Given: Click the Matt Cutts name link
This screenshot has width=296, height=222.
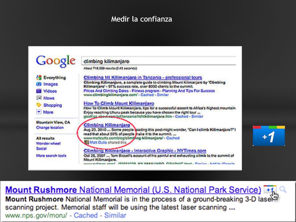Looking at the screenshot, I should pos(98,142).
